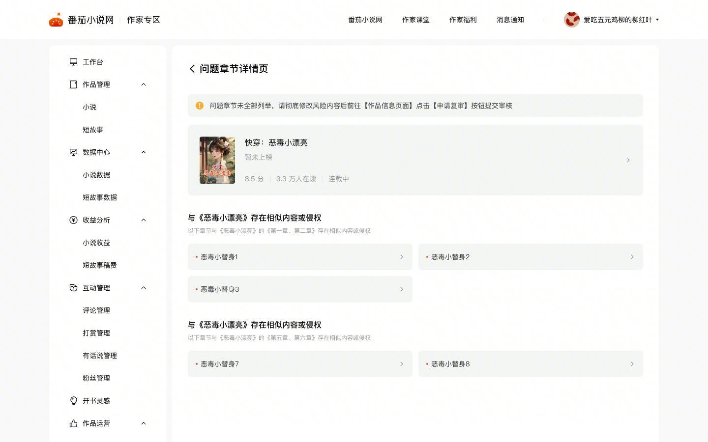708x442 pixels.
Task: Collapse the 作品管理 section chevron
Action: [x=144, y=84]
